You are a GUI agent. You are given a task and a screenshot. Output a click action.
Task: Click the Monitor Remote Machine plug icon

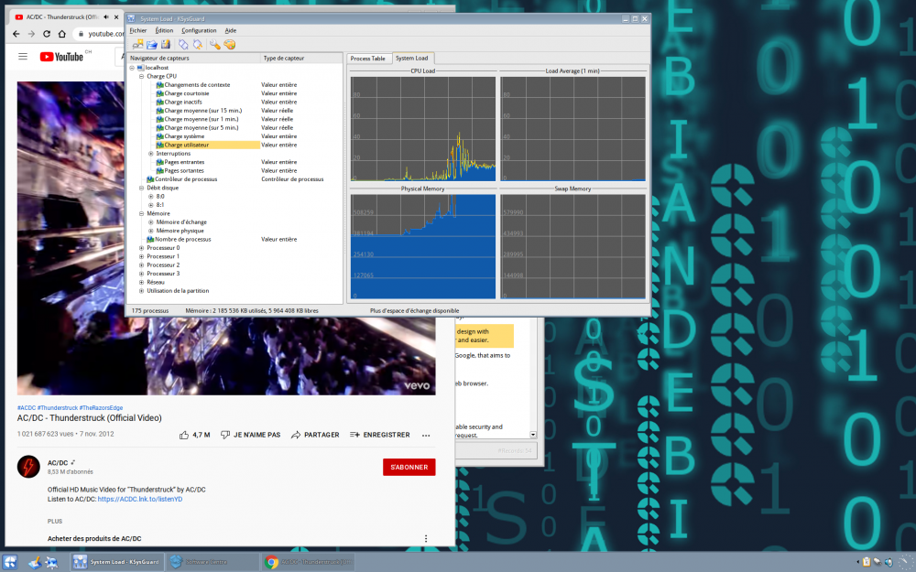(183, 44)
